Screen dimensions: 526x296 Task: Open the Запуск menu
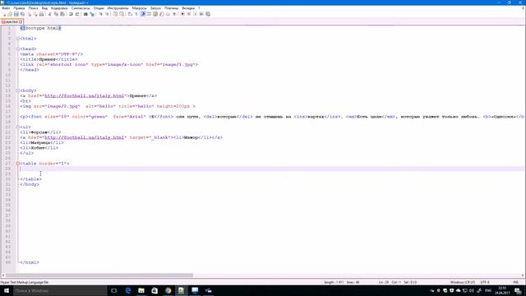[155, 8]
